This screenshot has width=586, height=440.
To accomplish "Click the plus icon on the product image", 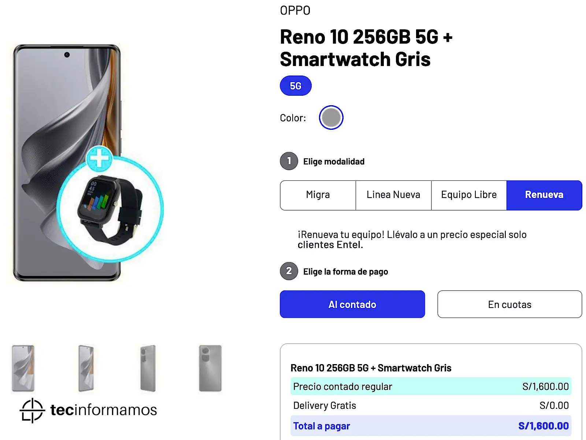I will pos(99,159).
